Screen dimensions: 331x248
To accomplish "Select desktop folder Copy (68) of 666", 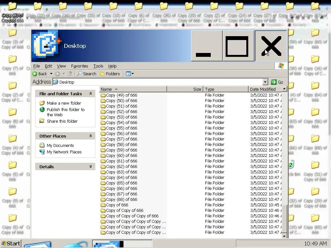I will click(x=315, y=144).
